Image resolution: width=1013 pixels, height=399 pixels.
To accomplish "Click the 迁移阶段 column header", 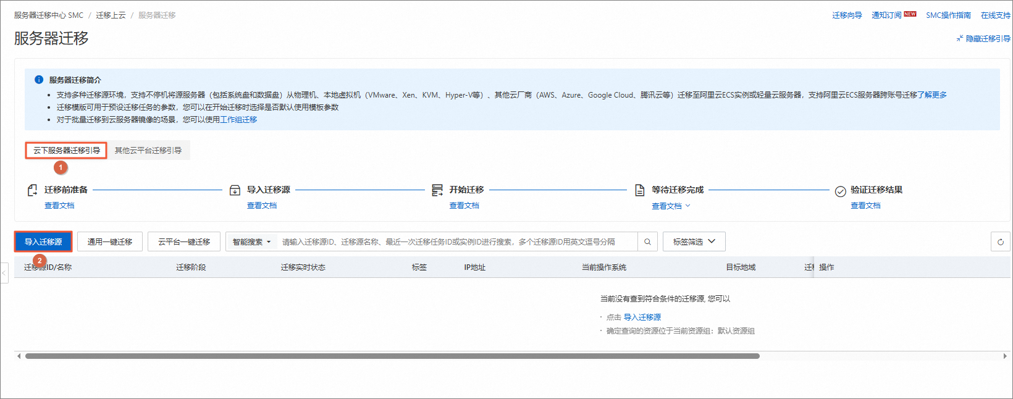I will [191, 267].
